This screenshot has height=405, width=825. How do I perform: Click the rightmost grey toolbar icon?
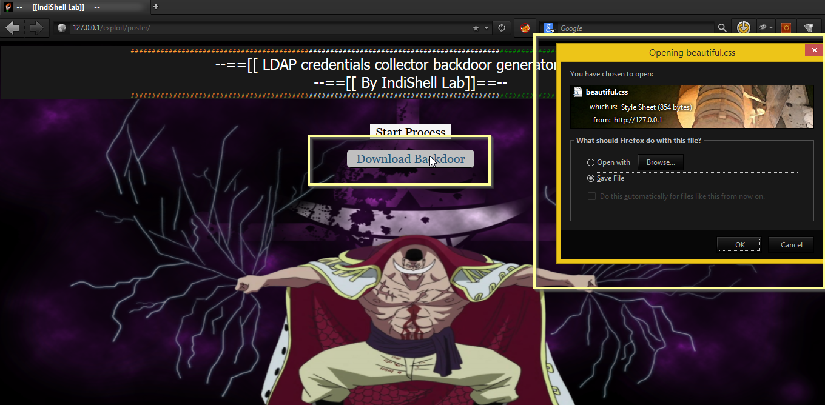[809, 27]
